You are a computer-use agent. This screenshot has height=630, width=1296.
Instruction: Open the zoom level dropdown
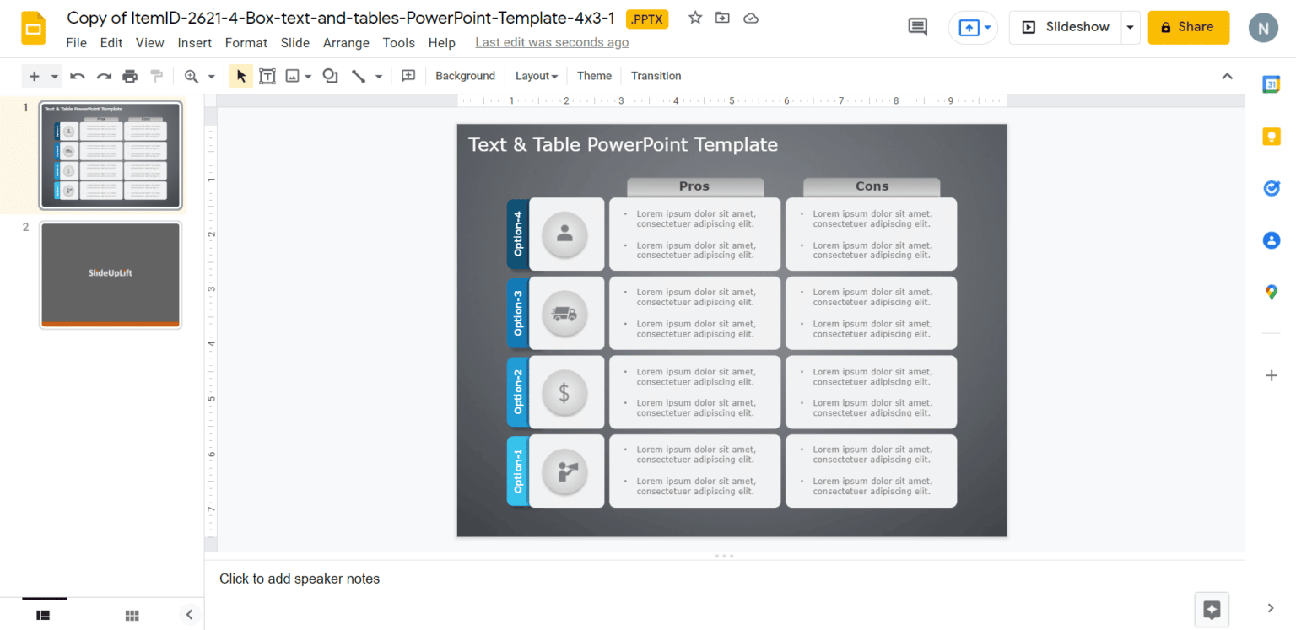(211, 76)
